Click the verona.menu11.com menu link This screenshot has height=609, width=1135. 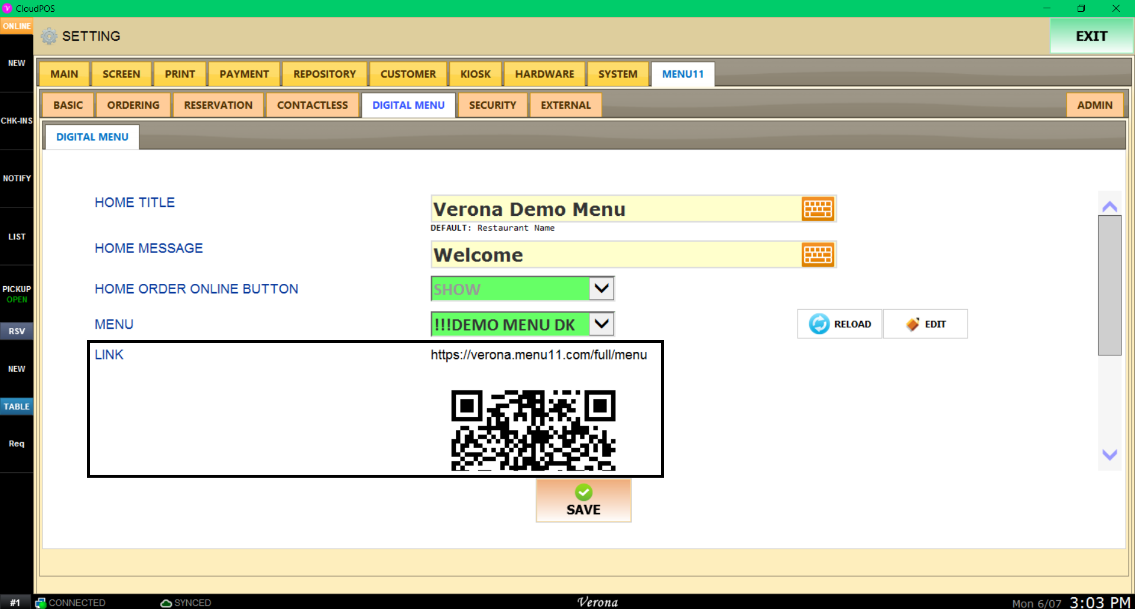click(539, 355)
